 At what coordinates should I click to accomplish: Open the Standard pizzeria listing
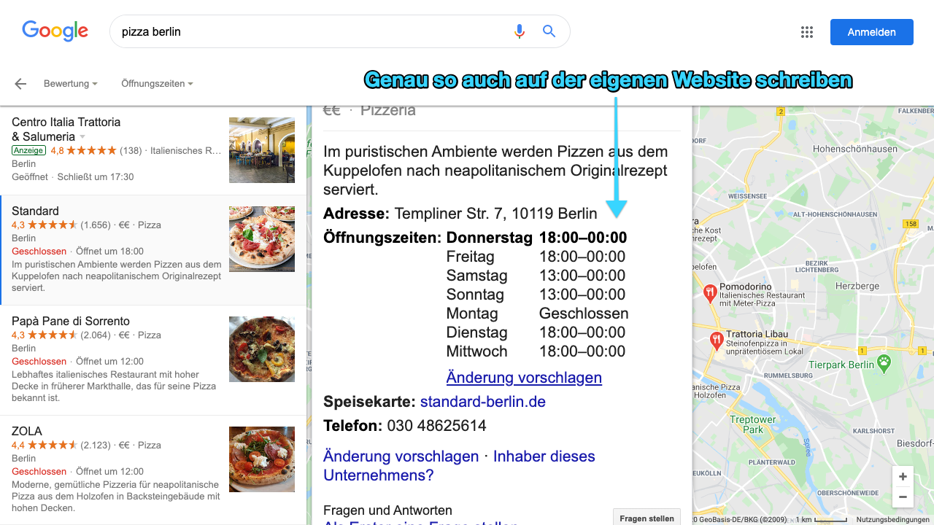(x=153, y=250)
